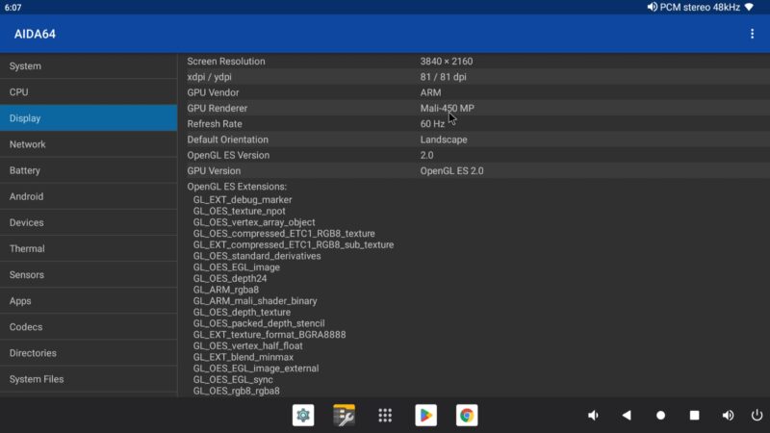770x433 pixels.
Task: Select GL_OES_depth24 extension entry
Action: click(230, 278)
